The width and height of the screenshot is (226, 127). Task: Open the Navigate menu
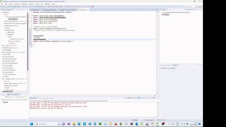(24, 4)
